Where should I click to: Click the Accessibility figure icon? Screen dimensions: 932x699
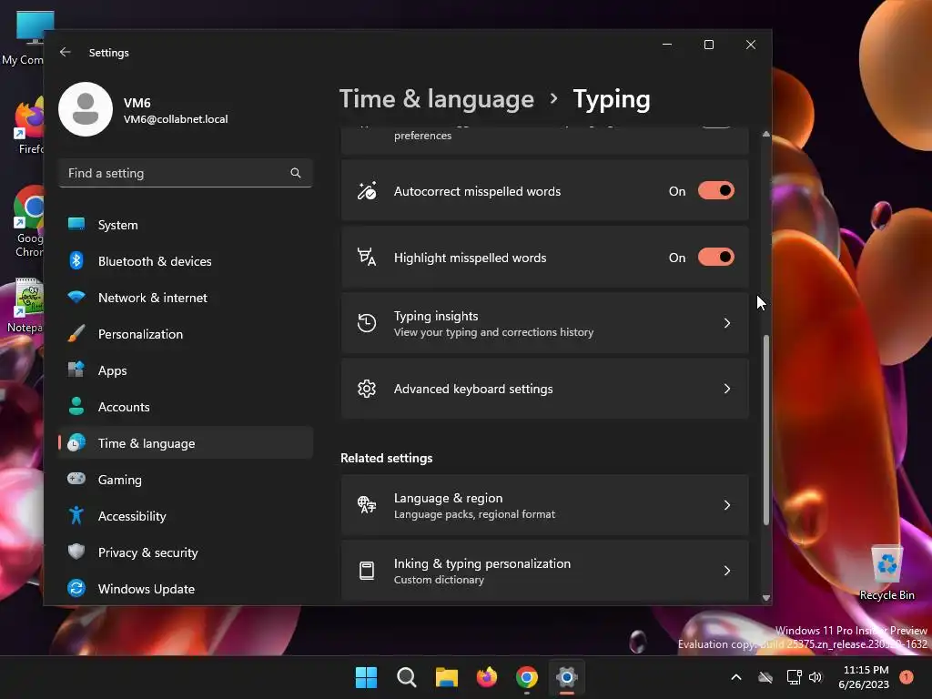(76, 515)
